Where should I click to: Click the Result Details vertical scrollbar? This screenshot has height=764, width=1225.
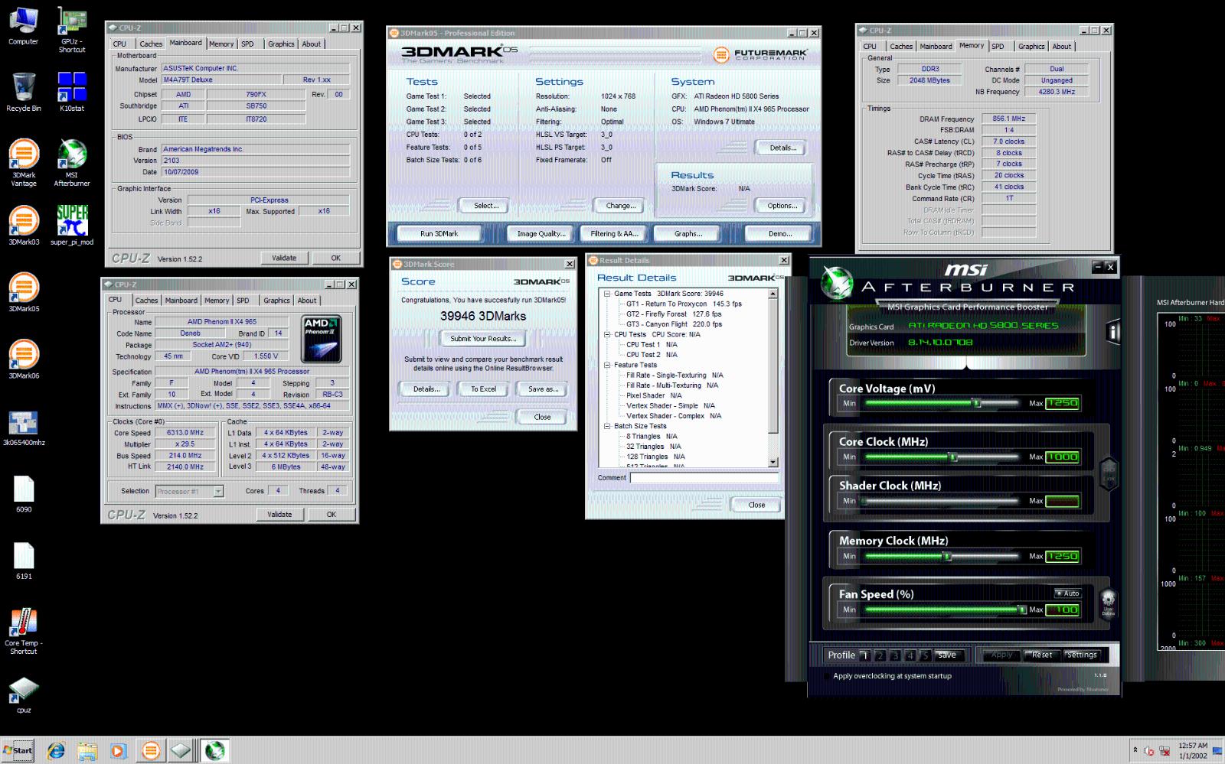point(773,378)
